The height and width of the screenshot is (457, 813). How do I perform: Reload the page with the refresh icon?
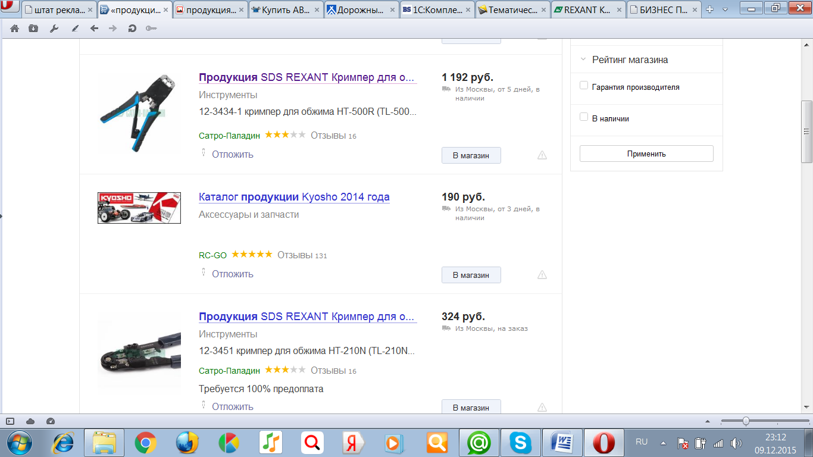coord(132,29)
